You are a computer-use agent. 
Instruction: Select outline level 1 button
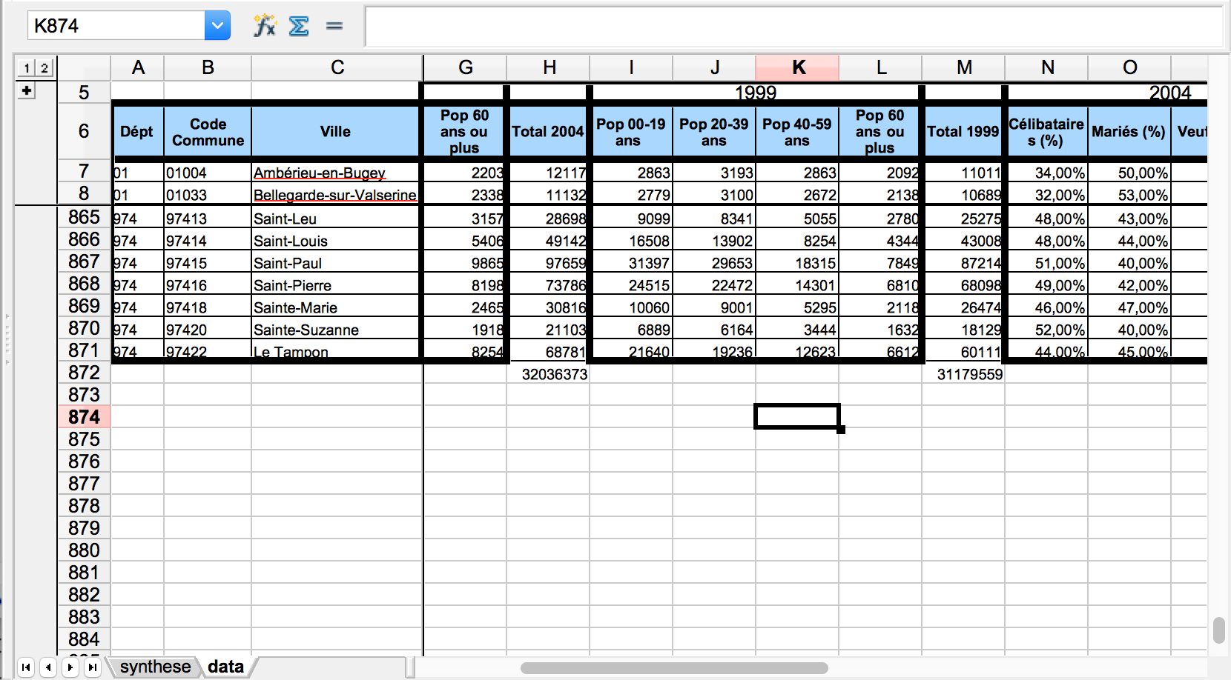[x=27, y=68]
